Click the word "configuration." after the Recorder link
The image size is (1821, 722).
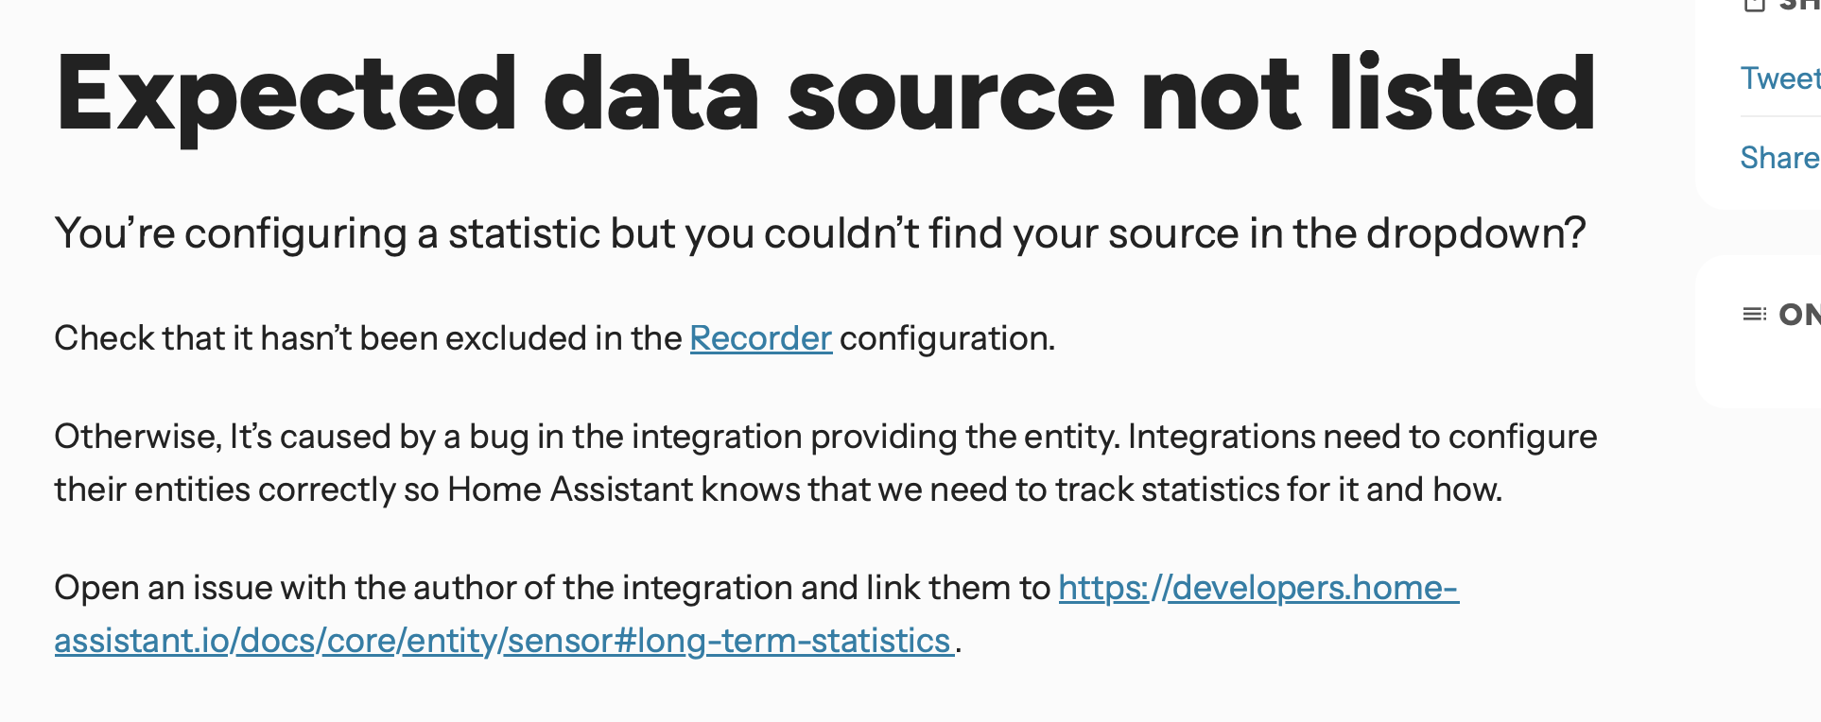947,338
